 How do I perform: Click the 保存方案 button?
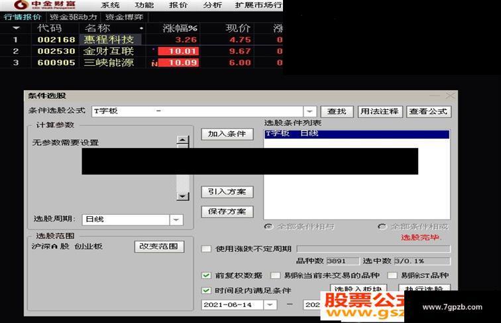click(x=227, y=212)
